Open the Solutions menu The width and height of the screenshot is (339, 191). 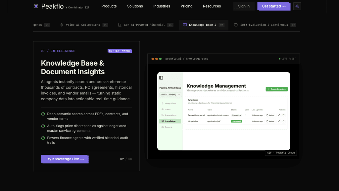[135, 6]
